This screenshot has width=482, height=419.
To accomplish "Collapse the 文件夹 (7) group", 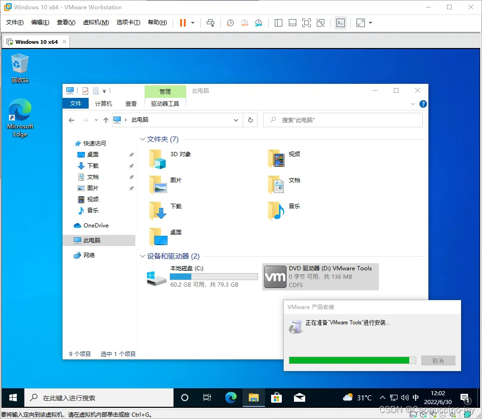I will (x=142, y=139).
